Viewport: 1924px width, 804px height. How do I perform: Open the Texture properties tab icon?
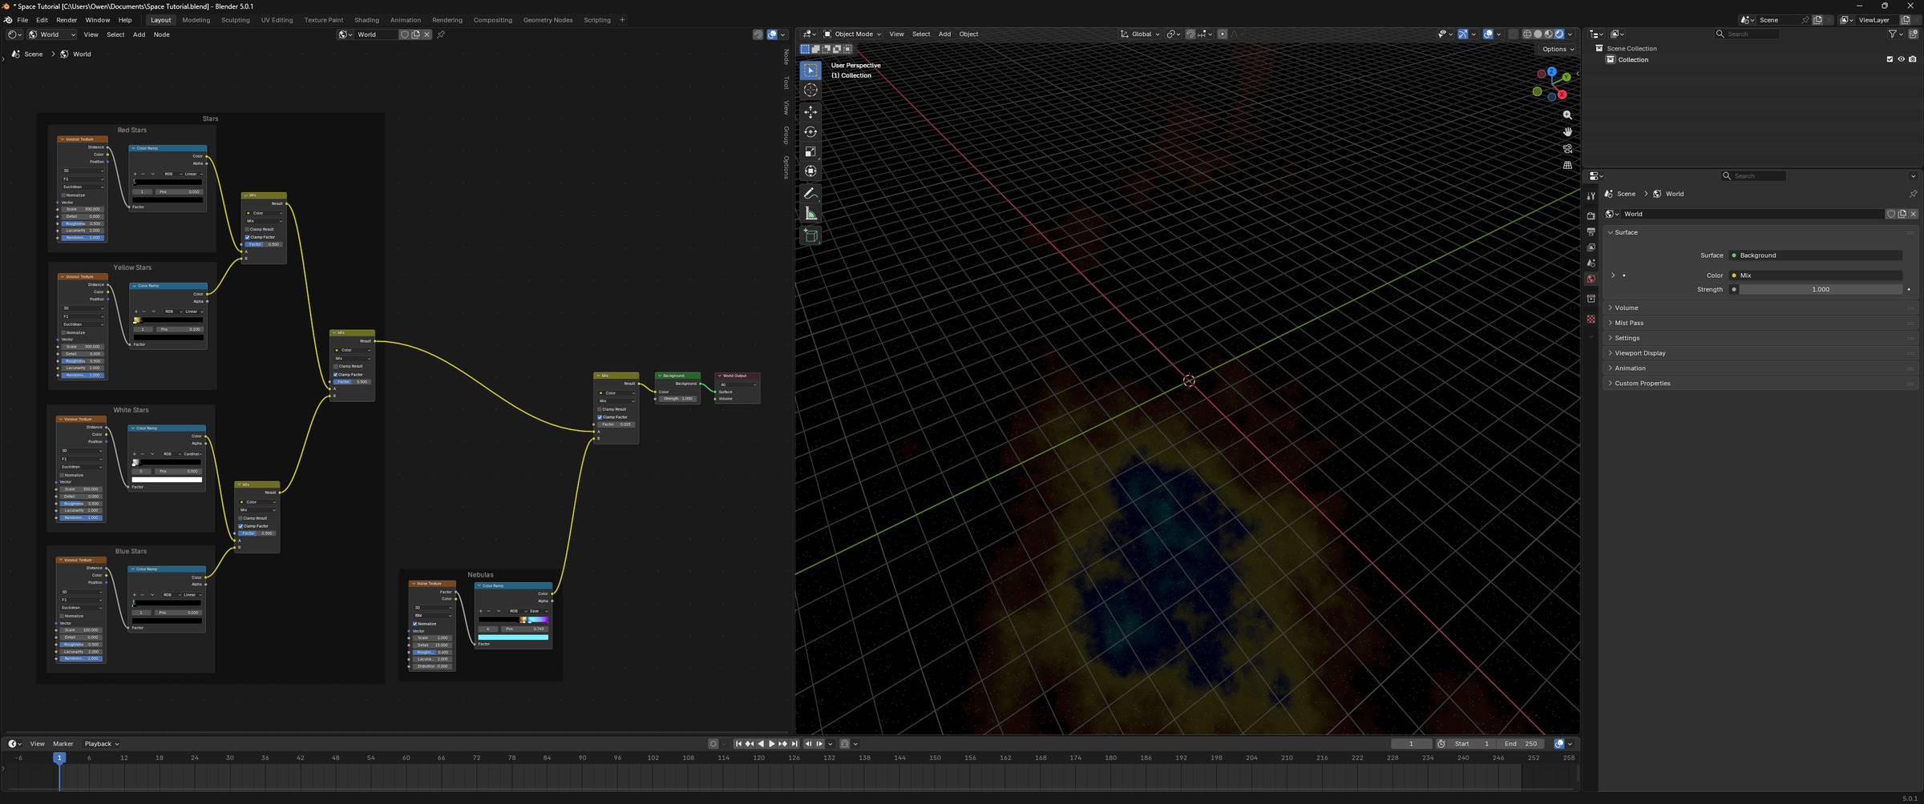[1591, 319]
